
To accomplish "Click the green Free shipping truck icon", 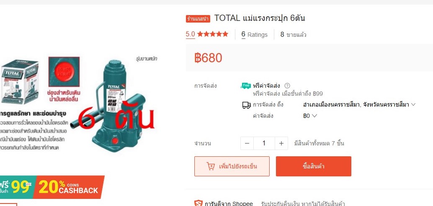I will [x=246, y=86].
